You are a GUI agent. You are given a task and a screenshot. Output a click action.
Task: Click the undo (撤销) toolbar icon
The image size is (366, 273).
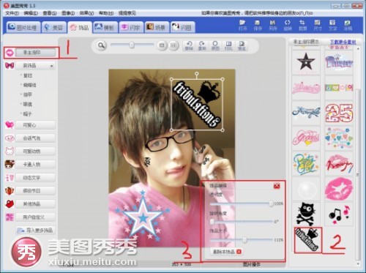click(189, 45)
